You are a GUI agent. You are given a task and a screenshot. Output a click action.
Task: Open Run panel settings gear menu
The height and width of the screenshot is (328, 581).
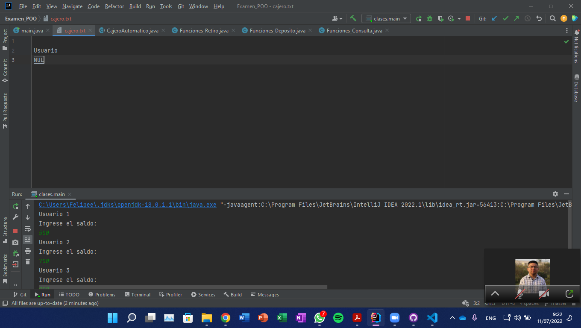pos(555,194)
